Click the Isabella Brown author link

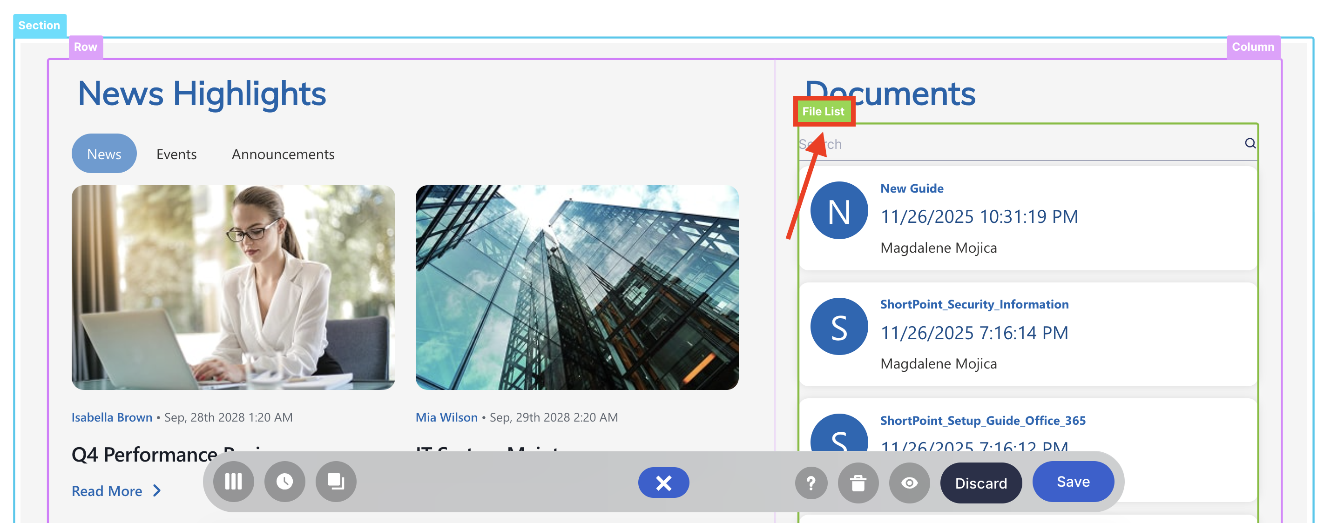pos(112,417)
